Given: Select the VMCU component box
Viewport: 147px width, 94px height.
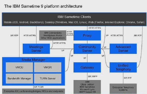Looking at the screenshot, I should pos(19,67).
